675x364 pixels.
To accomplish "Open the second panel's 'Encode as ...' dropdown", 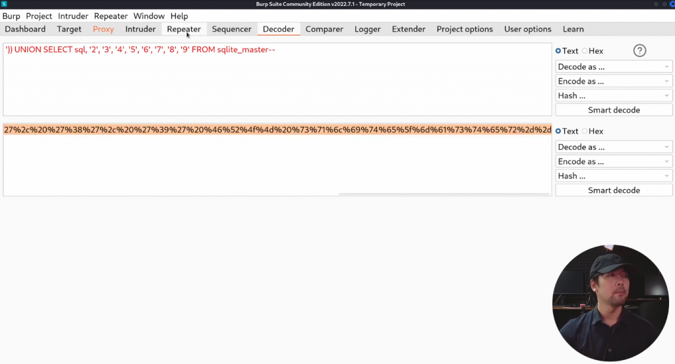I will click(614, 161).
